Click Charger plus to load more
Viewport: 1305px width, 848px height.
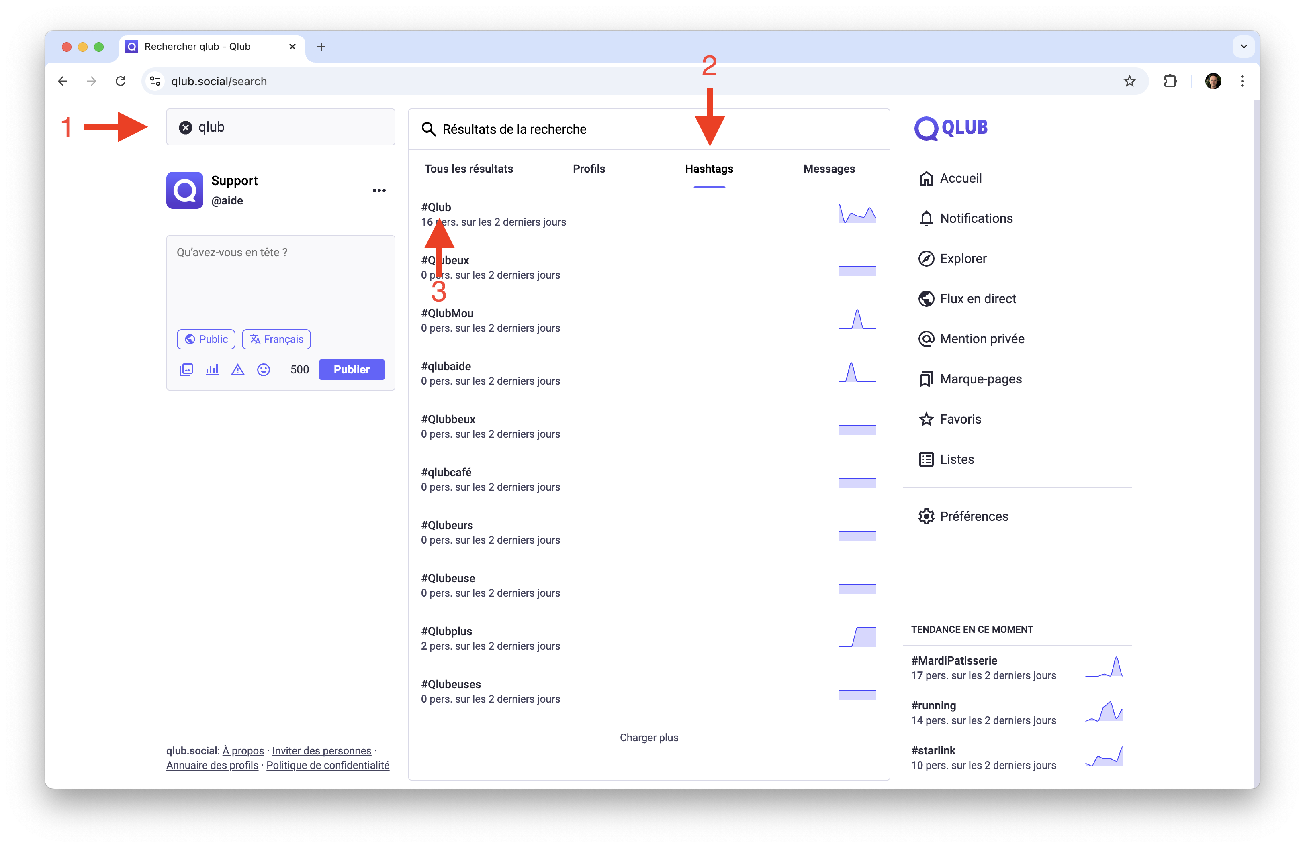pyautogui.click(x=648, y=737)
